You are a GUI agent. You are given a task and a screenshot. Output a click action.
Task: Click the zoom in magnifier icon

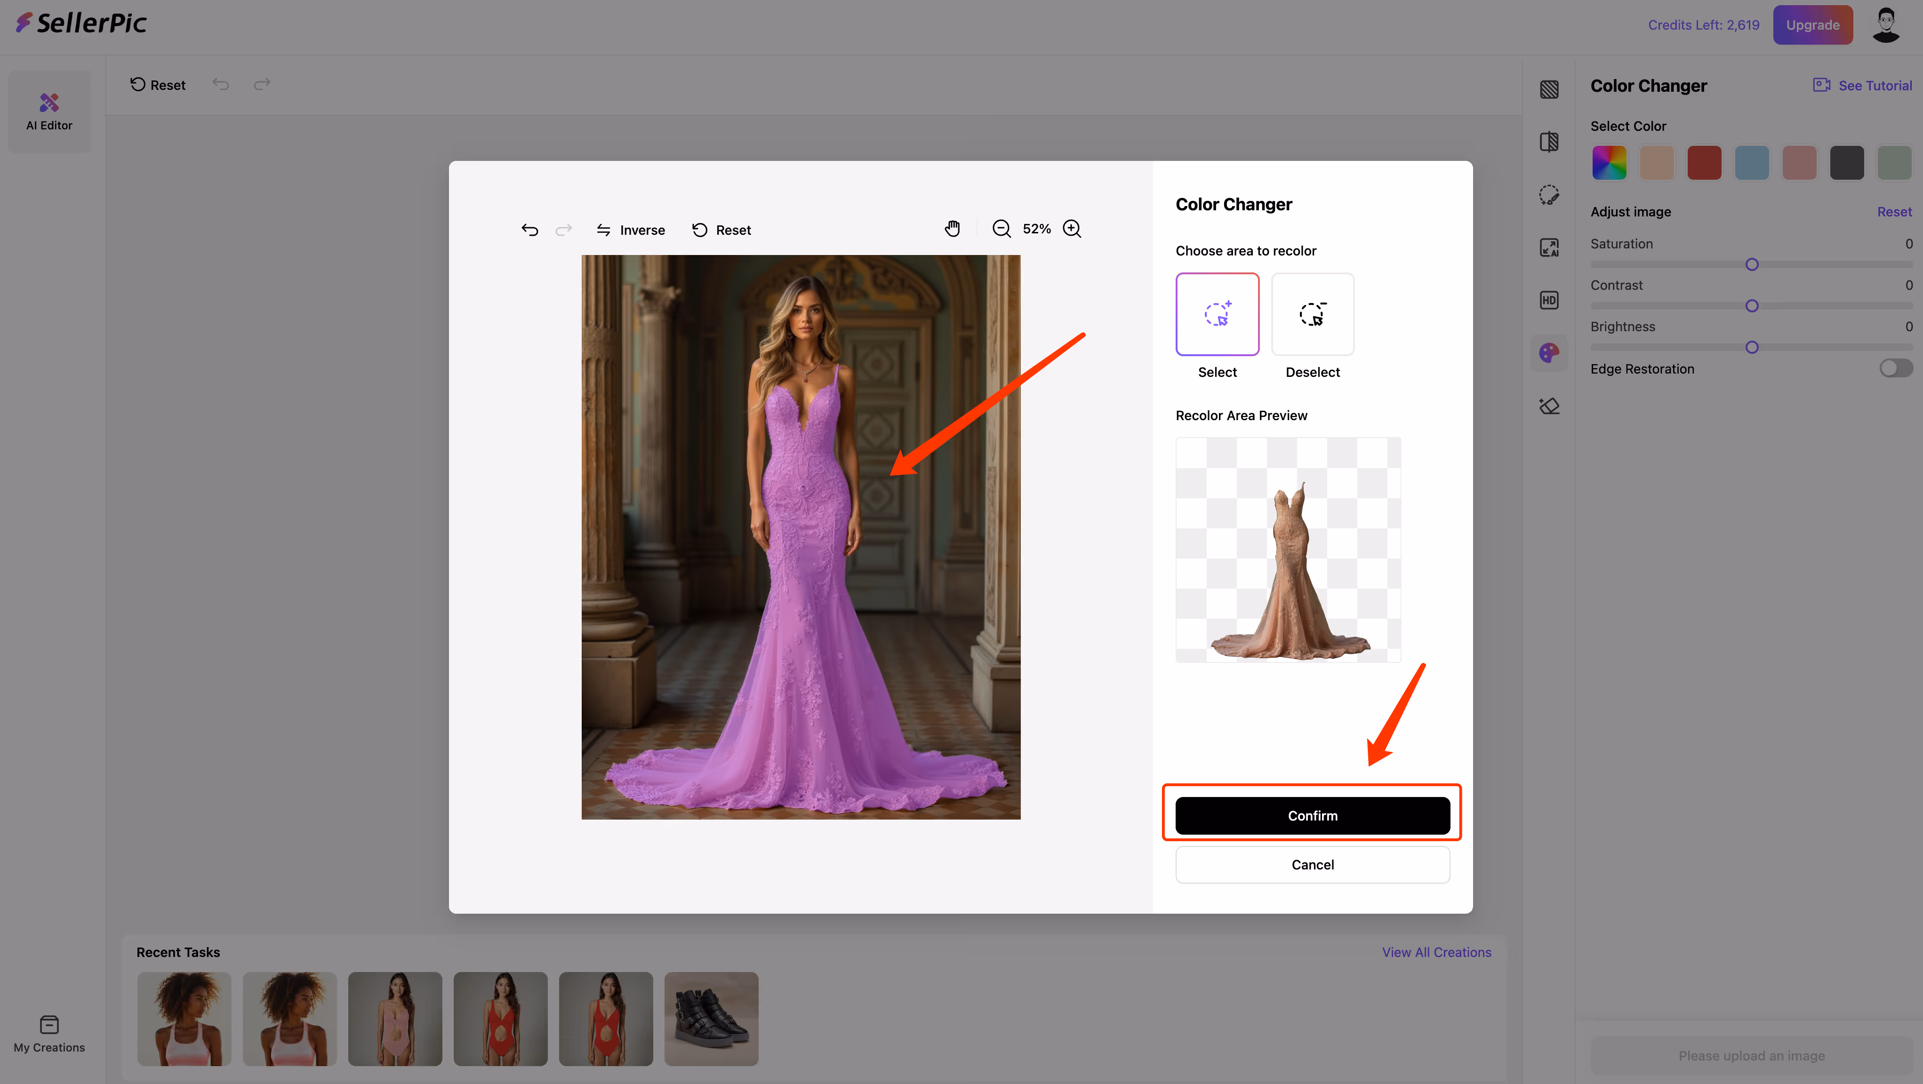(1072, 229)
